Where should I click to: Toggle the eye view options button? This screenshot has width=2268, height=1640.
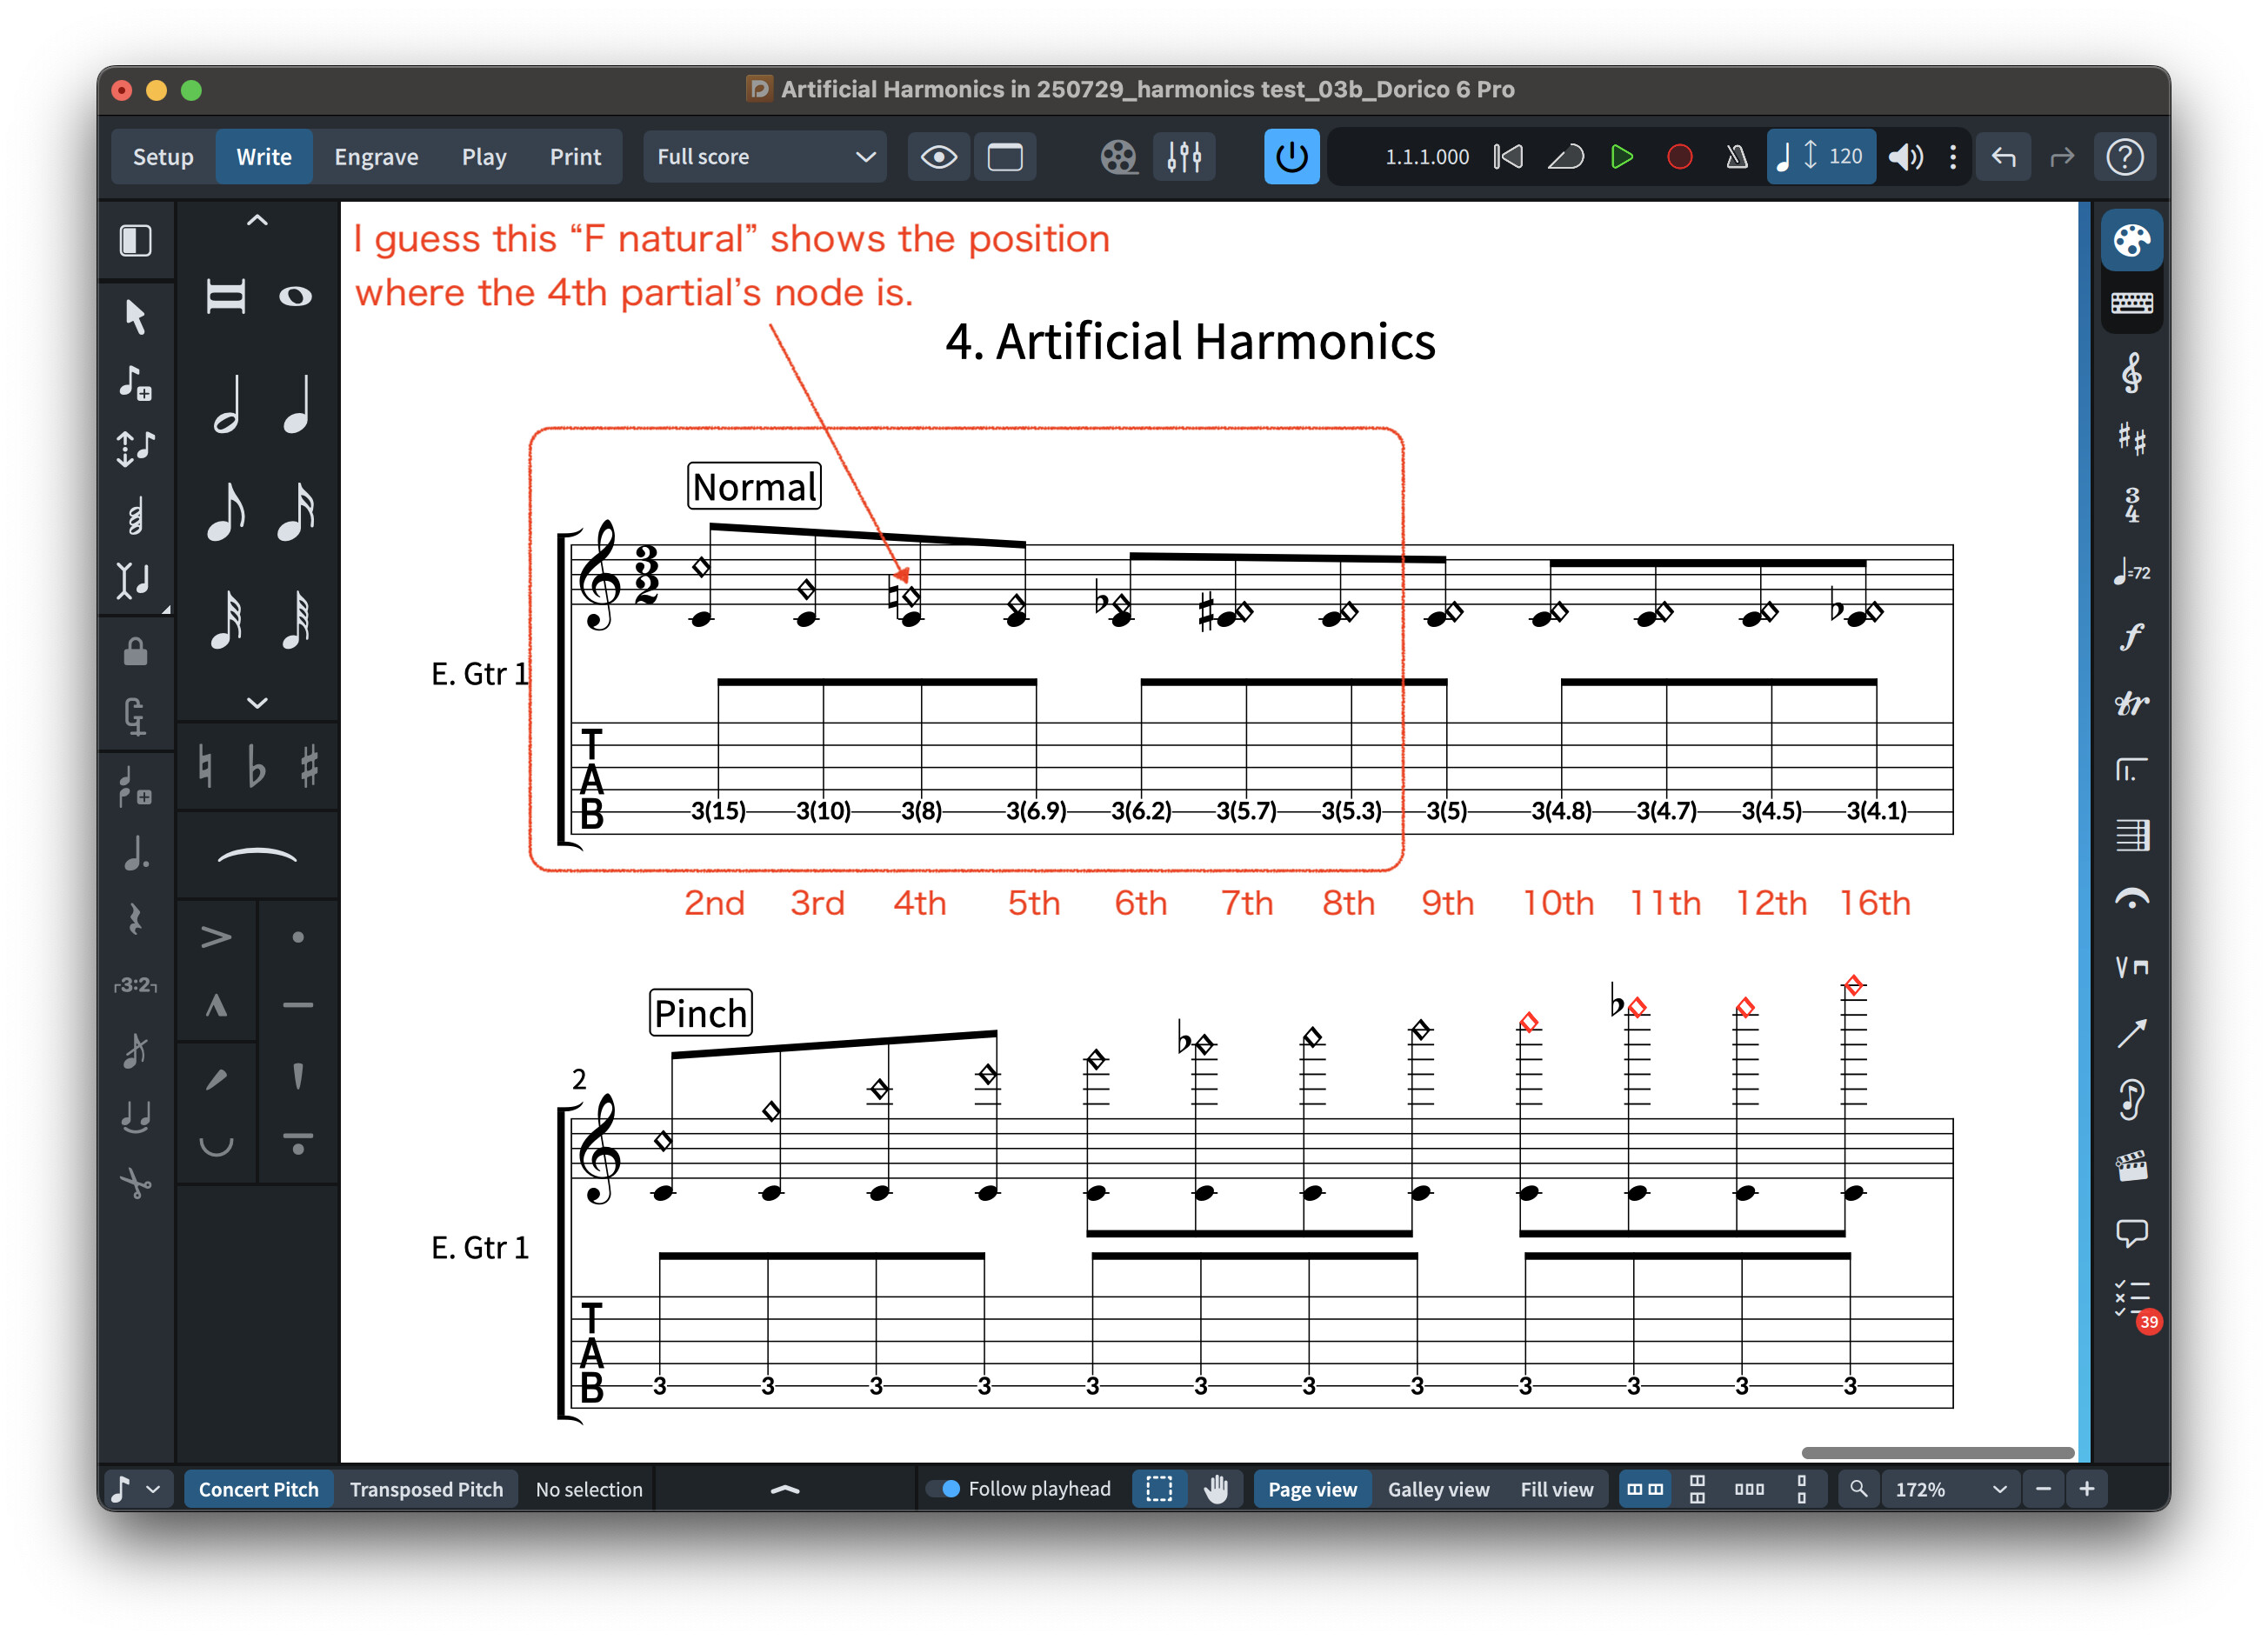[938, 157]
